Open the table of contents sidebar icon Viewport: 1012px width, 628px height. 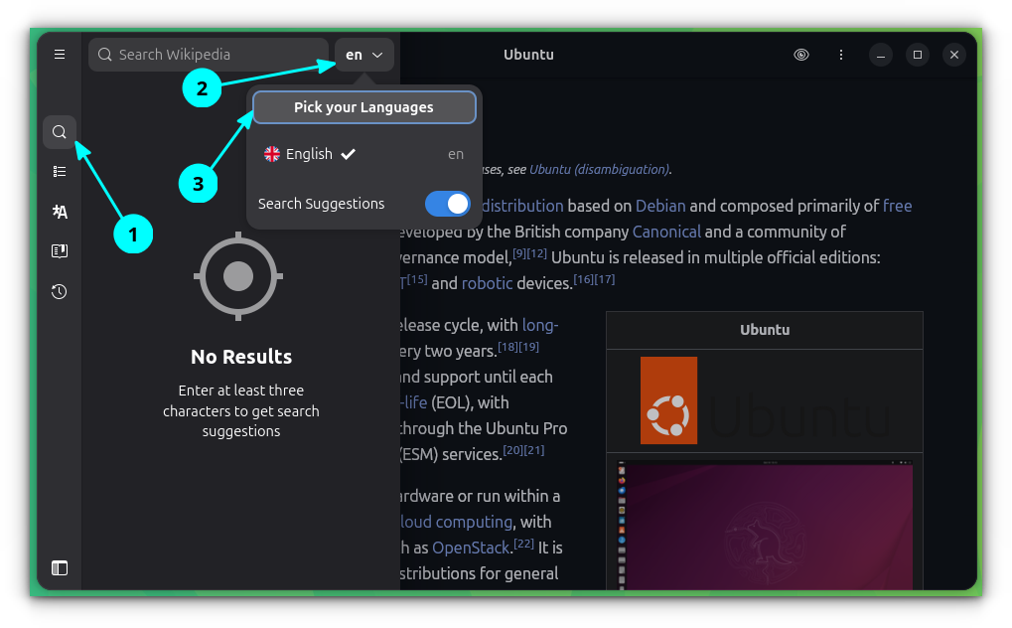[x=59, y=171]
